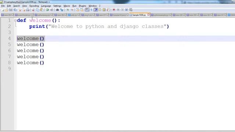Click the Redo toolbar icon
This screenshot has height=132, width=235.
52,10
